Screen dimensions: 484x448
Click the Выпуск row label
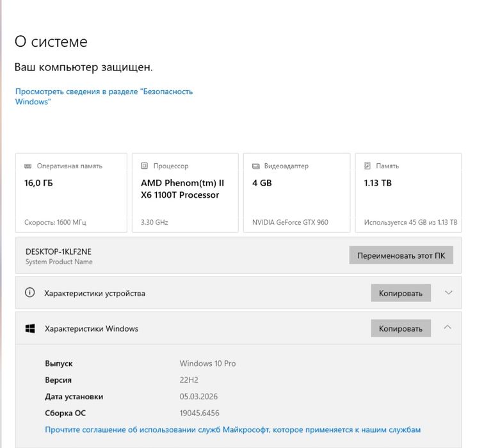(59, 364)
